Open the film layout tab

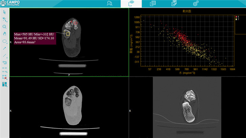(x=153, y=3)
